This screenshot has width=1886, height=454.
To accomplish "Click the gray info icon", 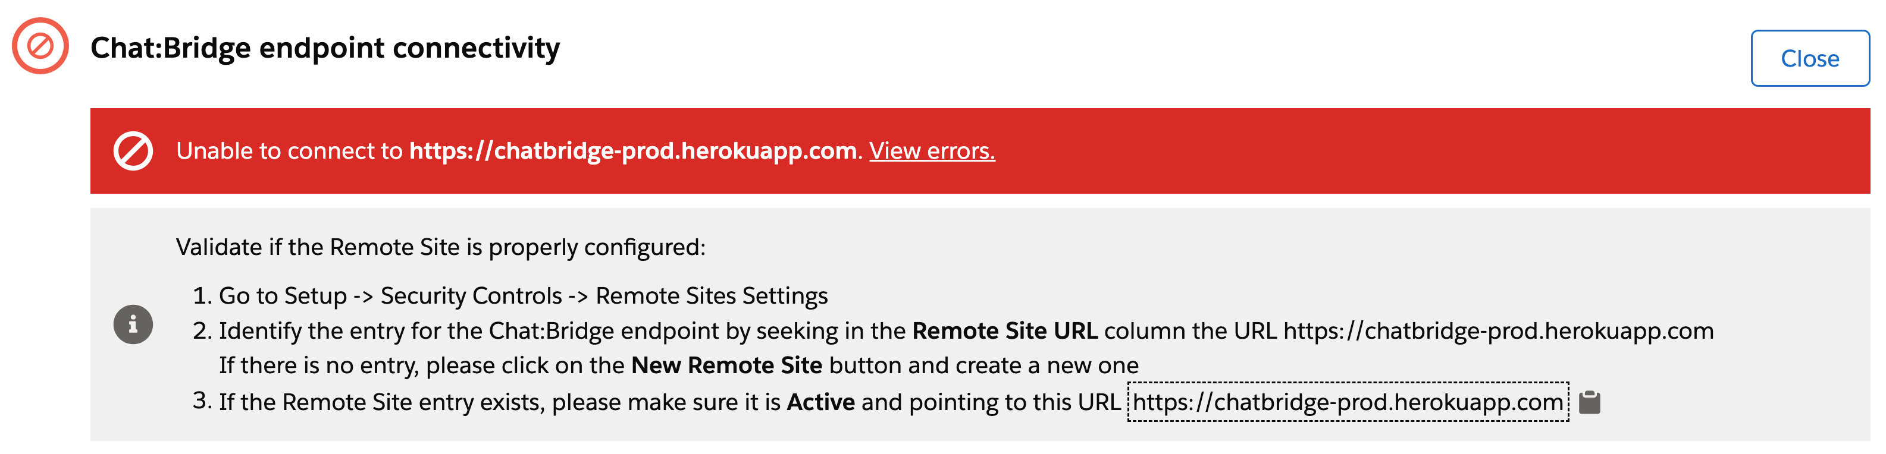I will [133, 324].
